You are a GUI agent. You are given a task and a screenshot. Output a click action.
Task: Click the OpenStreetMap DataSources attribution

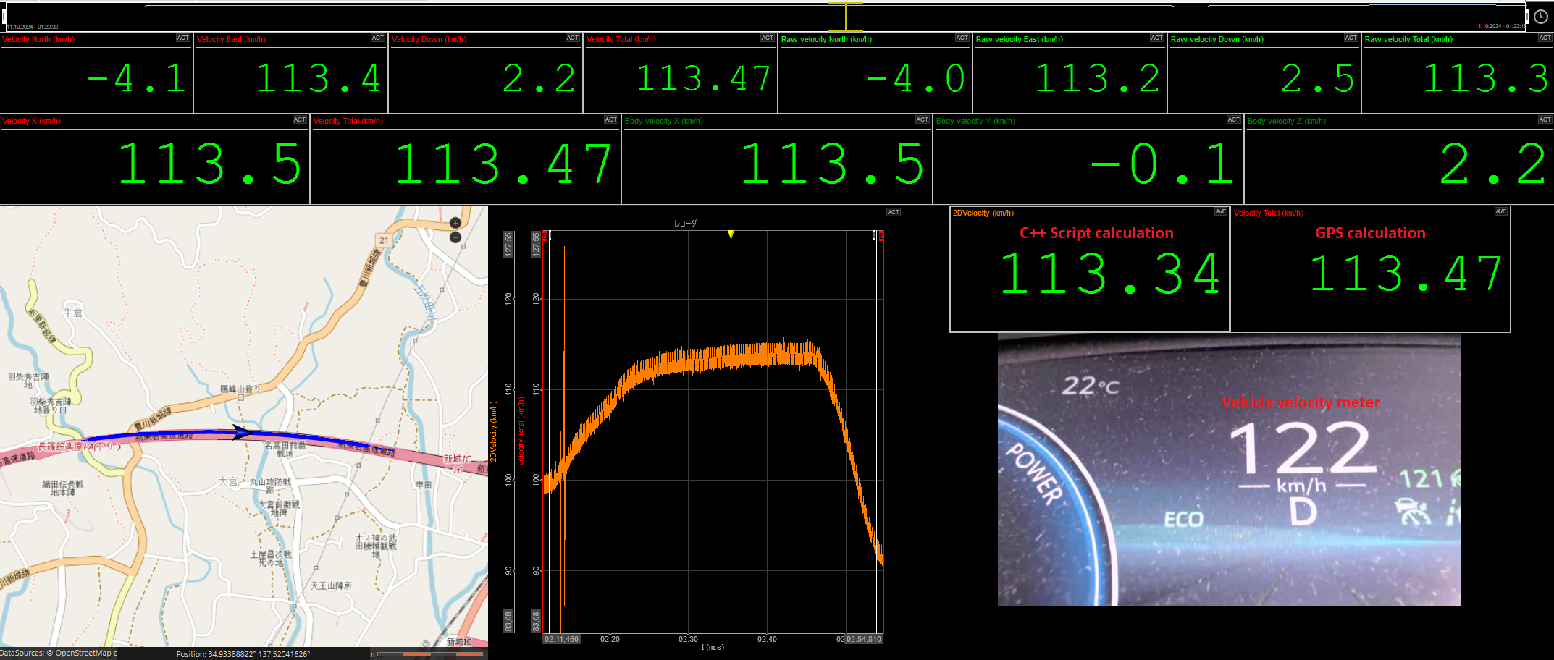click(58, 653)
